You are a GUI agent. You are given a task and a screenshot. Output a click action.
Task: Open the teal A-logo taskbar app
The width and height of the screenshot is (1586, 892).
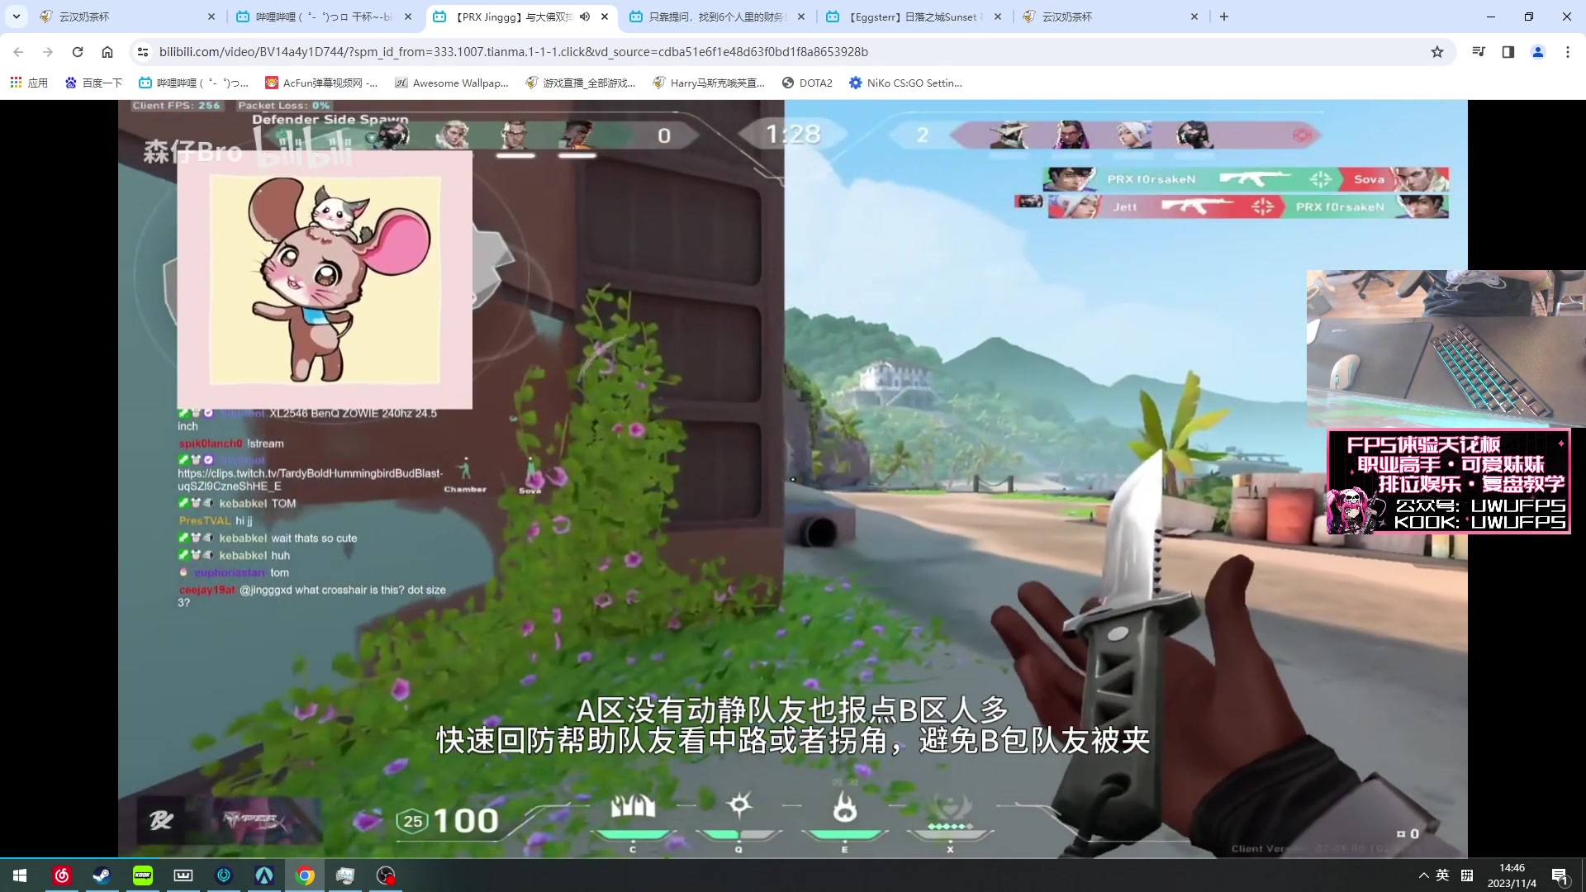[264, 875]
